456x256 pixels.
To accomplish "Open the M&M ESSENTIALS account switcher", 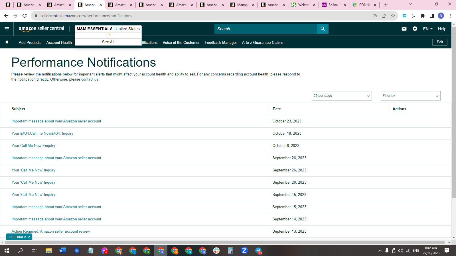I will [108, 29].
